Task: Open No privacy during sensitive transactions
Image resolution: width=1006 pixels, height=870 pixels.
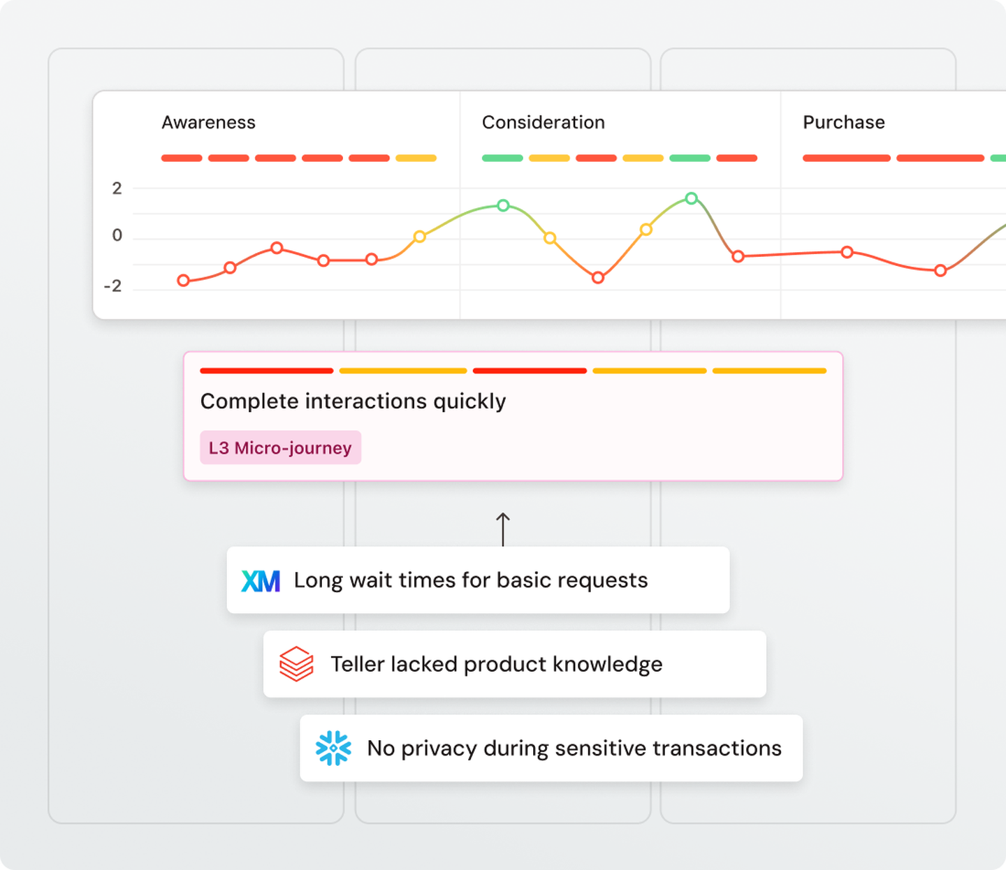Action: pos(574,749)
